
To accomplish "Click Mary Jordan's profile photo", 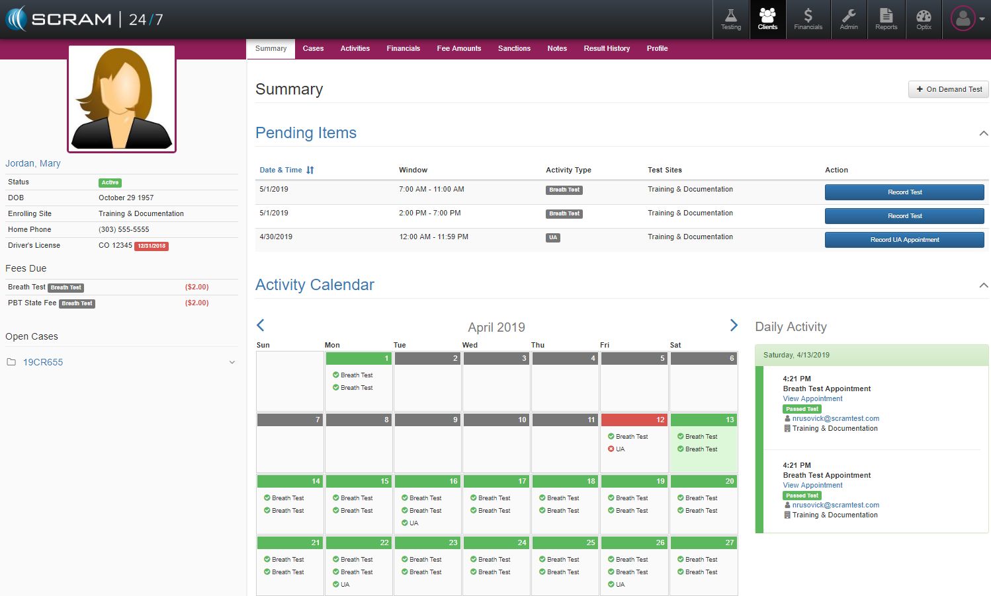I will point(122,98).
